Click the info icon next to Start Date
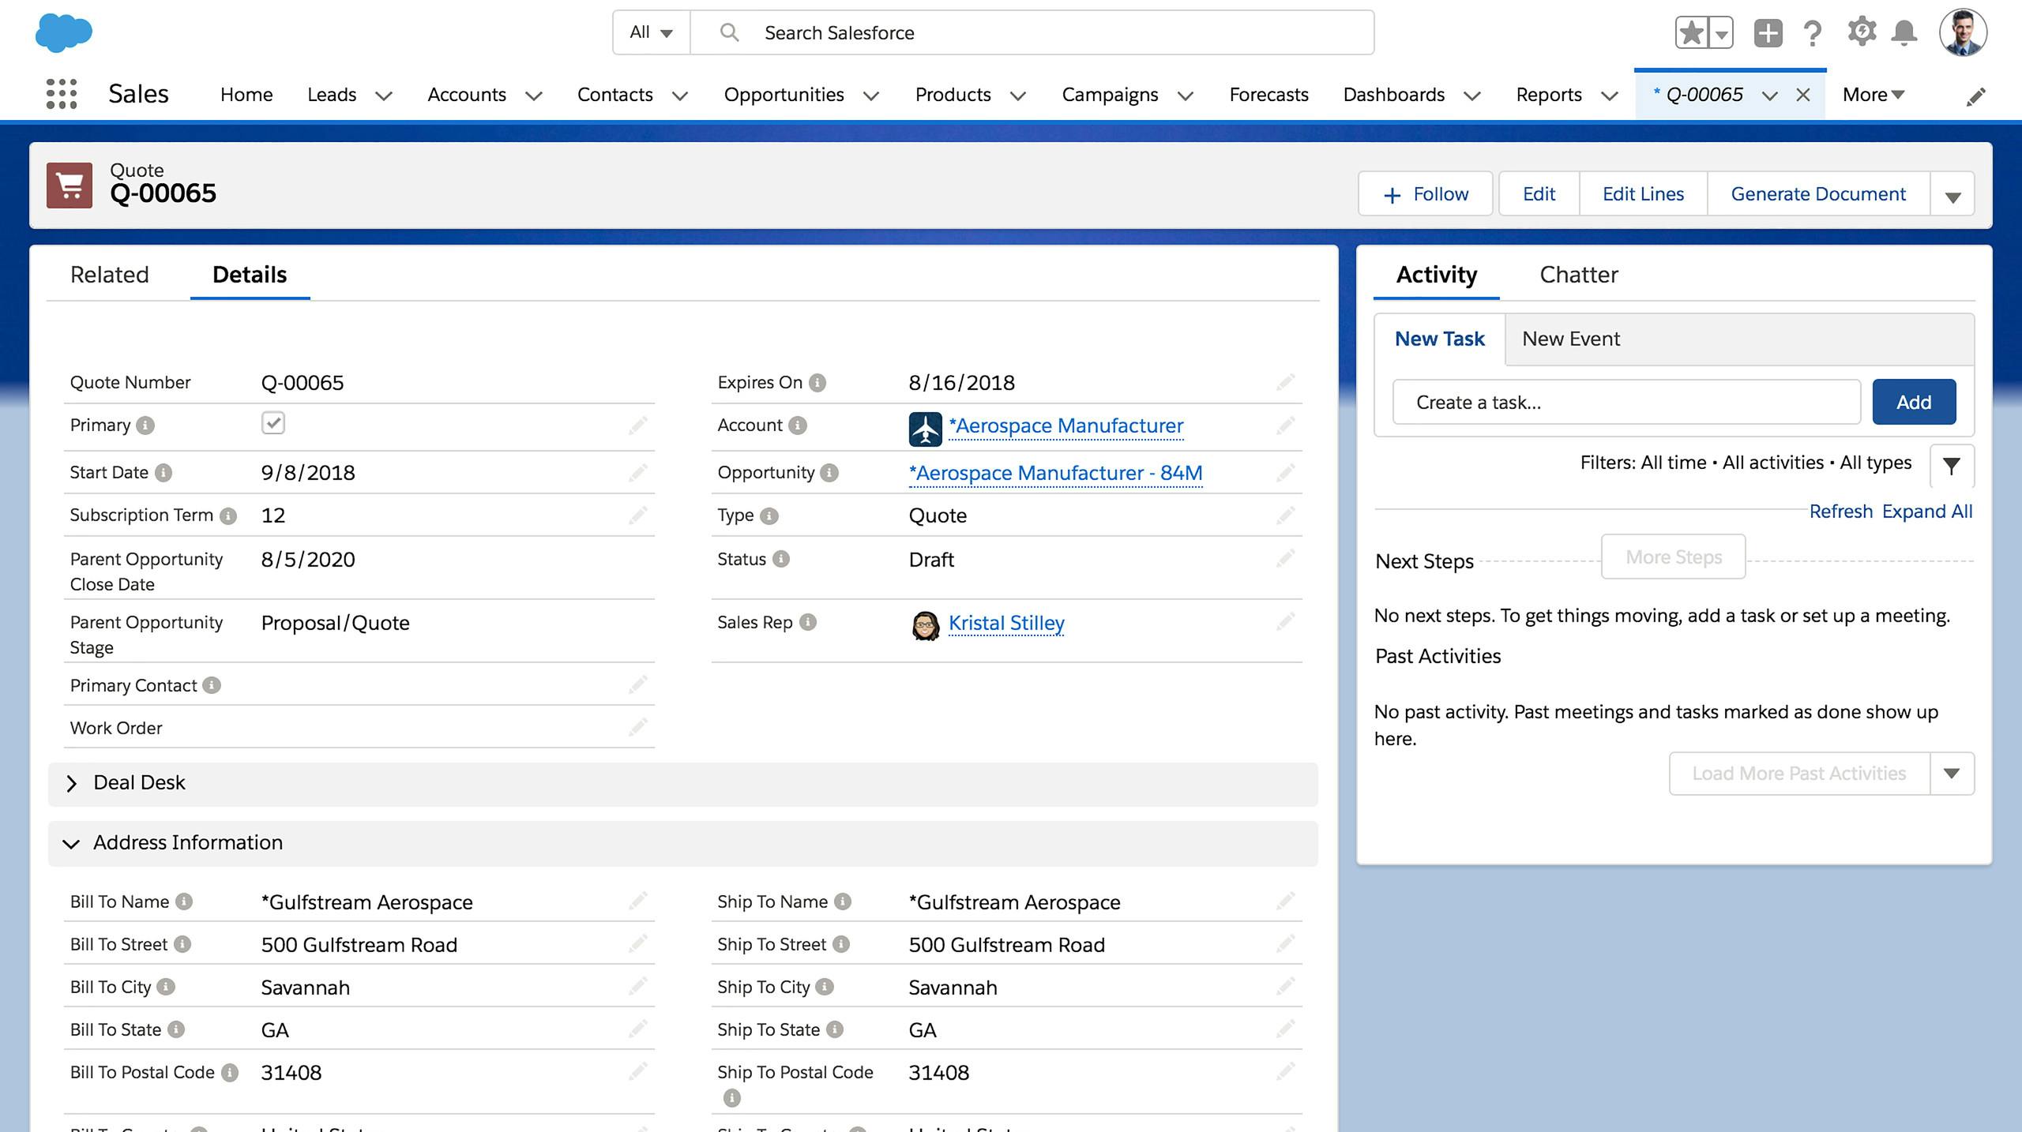 [163, 473]
